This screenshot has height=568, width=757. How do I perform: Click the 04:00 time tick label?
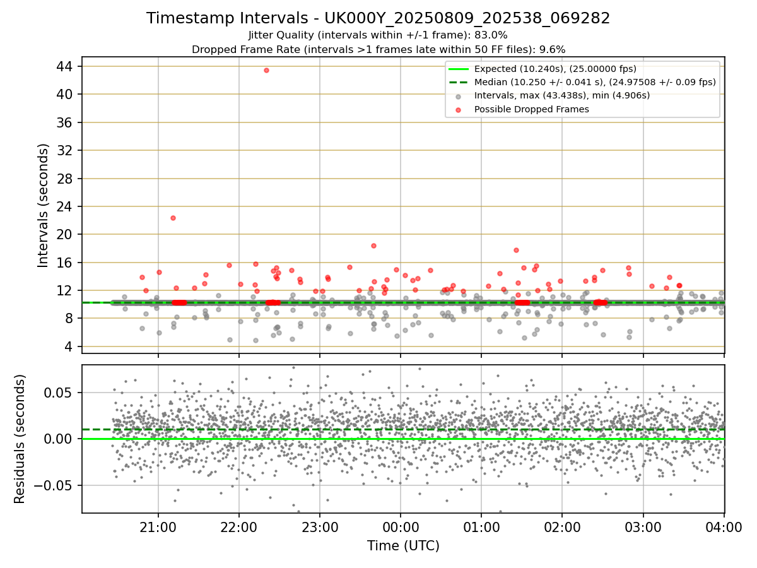click(x=724, y=528)
